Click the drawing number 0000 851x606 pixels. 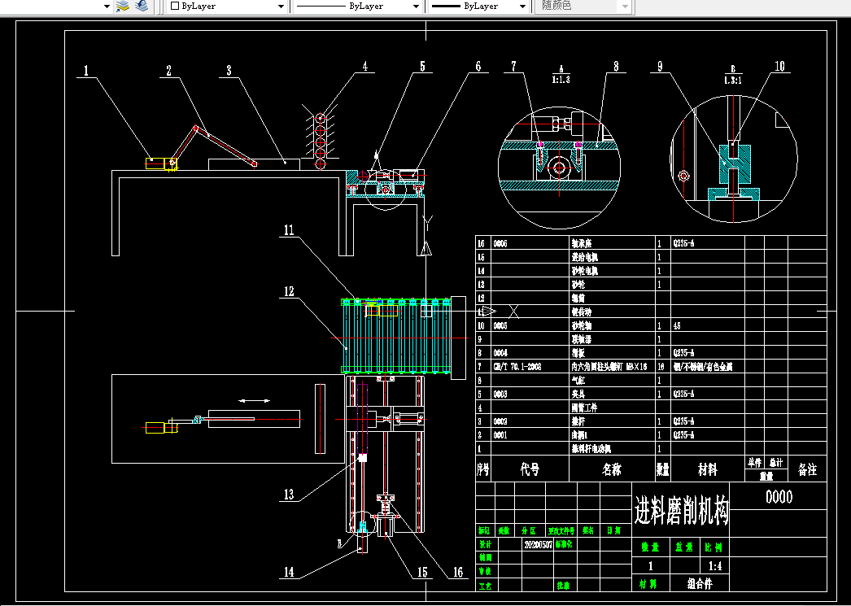[779, 496]
